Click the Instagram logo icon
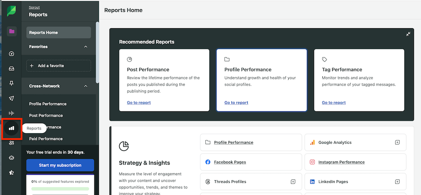Image resolution: width=421 pixels, height=195 pixels. coord(312,162)
